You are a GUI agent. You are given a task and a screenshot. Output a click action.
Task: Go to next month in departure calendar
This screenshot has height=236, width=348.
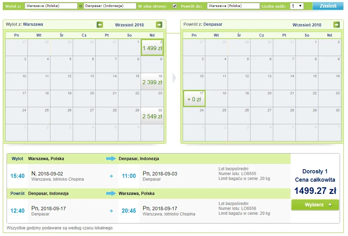159,25
